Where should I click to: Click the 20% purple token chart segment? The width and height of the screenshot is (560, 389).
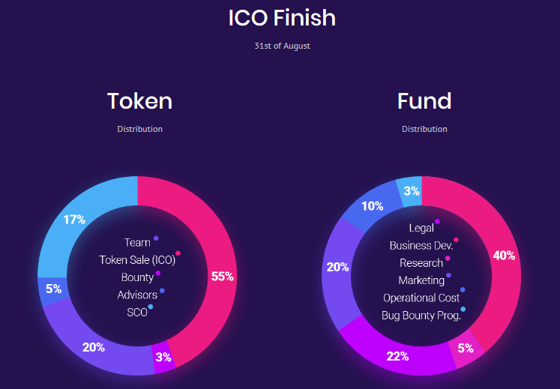pyautogui.click(x=94, y=347)
